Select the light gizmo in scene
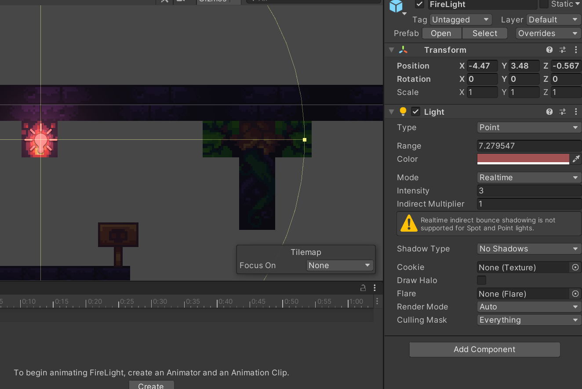This screenshot has width=582, height=389. [x=40, y=140]
